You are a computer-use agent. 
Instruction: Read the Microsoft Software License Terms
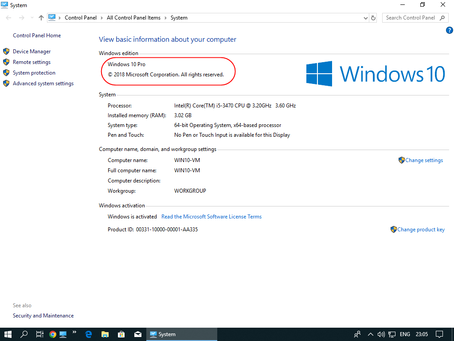(x=211, y=217)
